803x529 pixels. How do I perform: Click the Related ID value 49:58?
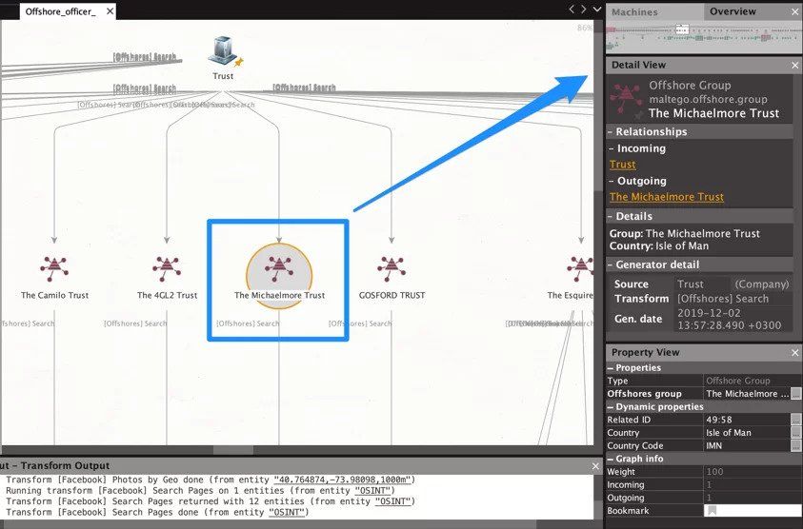point(719,420)
